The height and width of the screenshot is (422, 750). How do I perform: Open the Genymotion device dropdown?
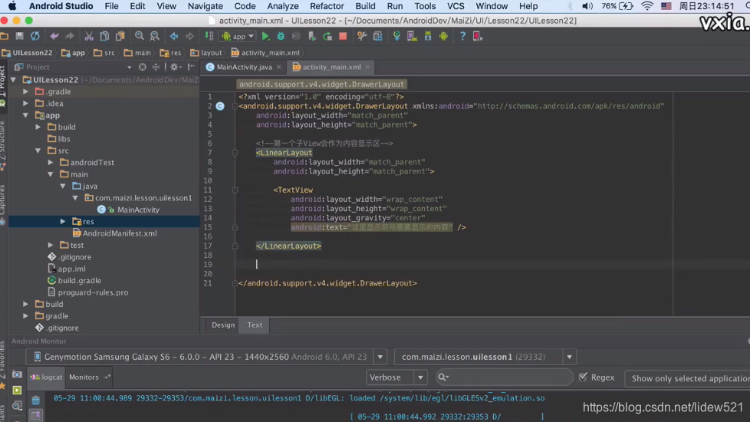380,357
